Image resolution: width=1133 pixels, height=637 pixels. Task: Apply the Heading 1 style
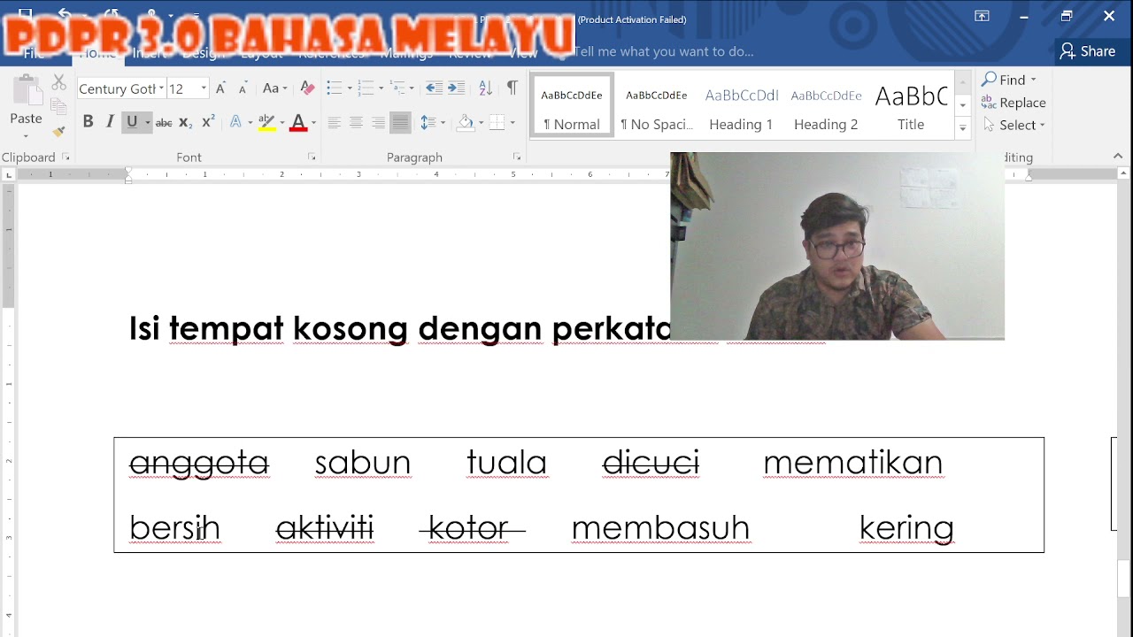[741, 105]
